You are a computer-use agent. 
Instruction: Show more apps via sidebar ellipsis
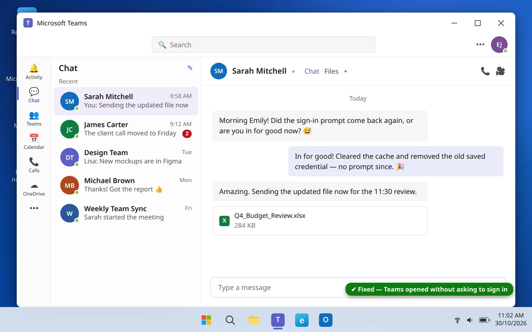(x=34, y=208)
